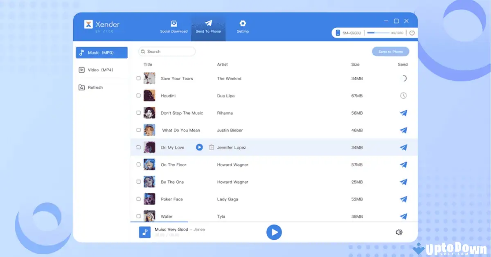Tick the checkbox for Water by Tyla
Screen dimensions: 491x257
tap(139, 216)
